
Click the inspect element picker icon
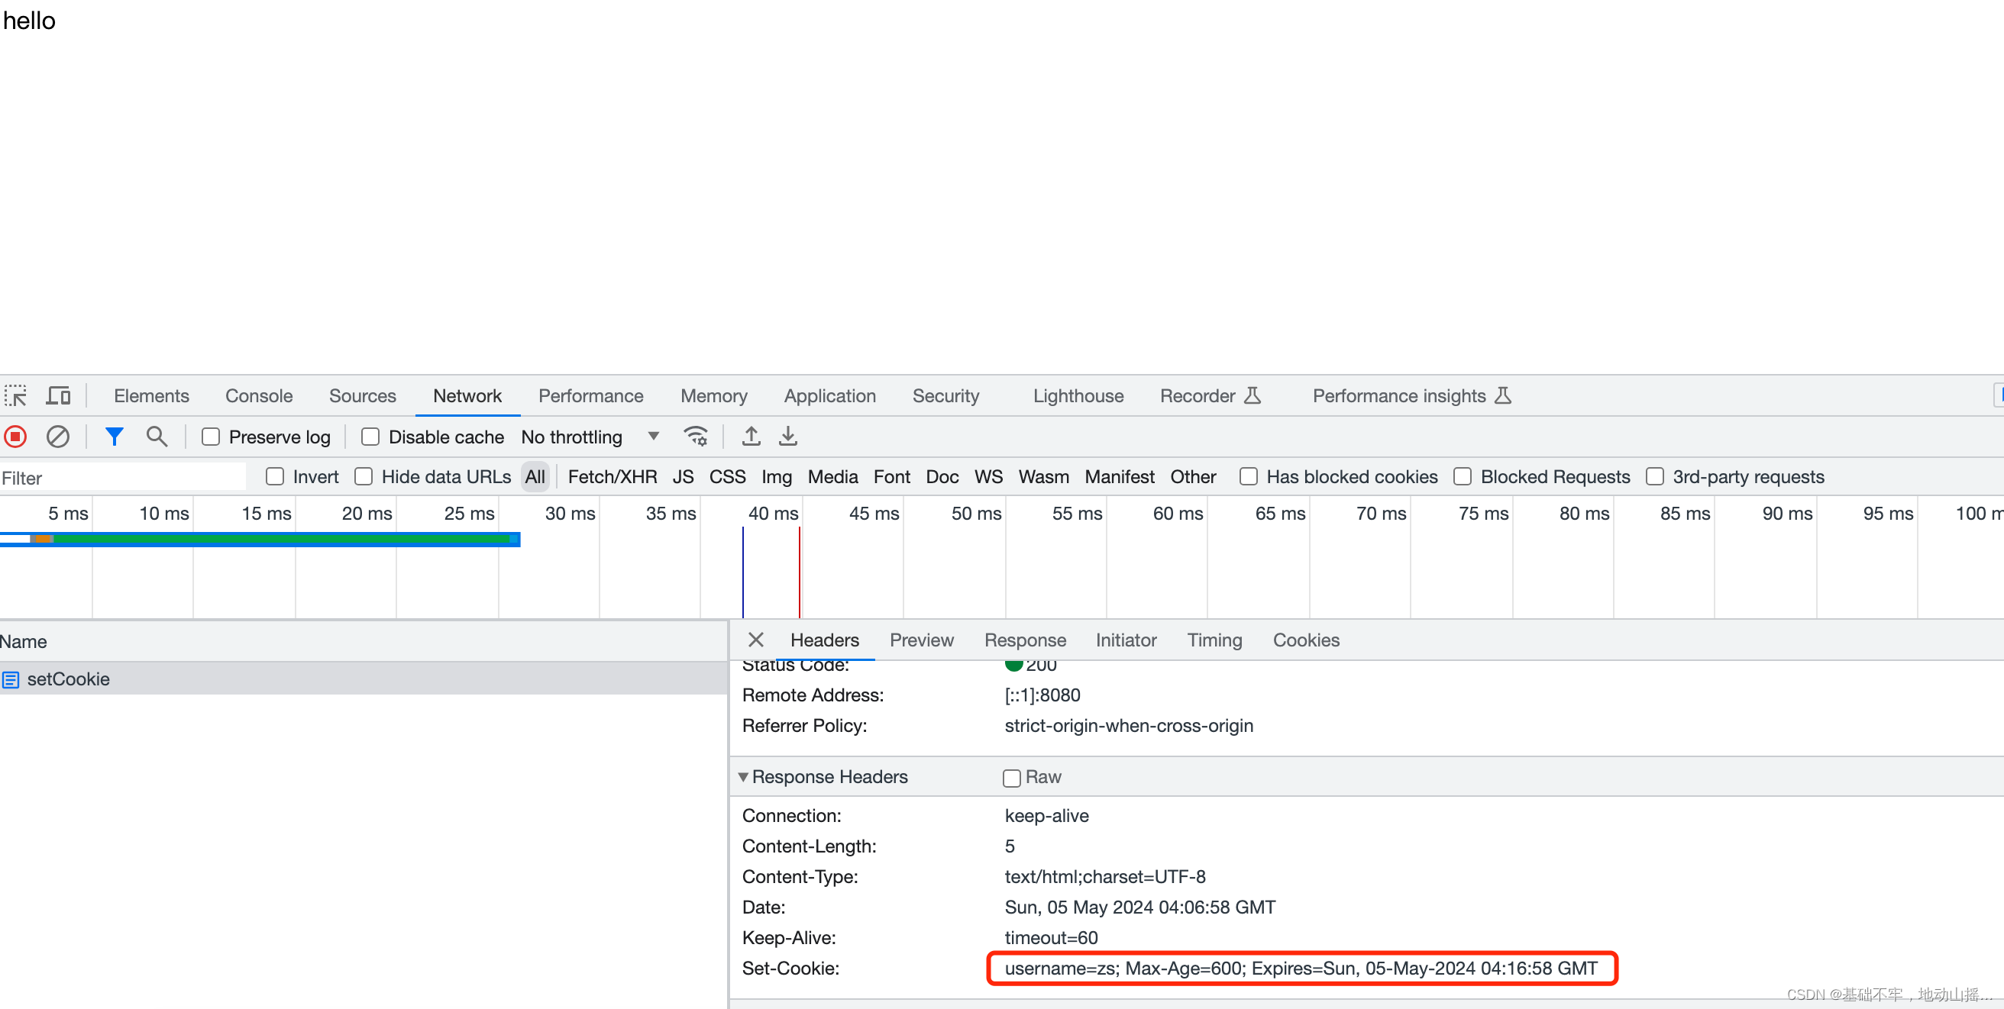pyautogui.click(x=15, y=395)
